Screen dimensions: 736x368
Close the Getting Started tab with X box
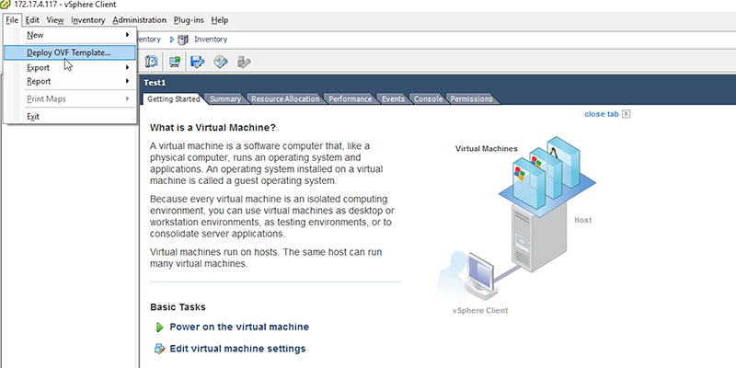coord(626,114)
